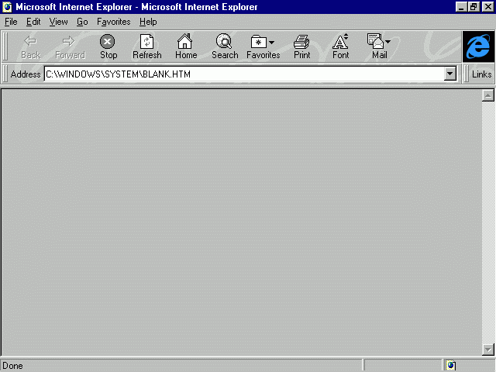Open the Help menu

pos(148,22)
